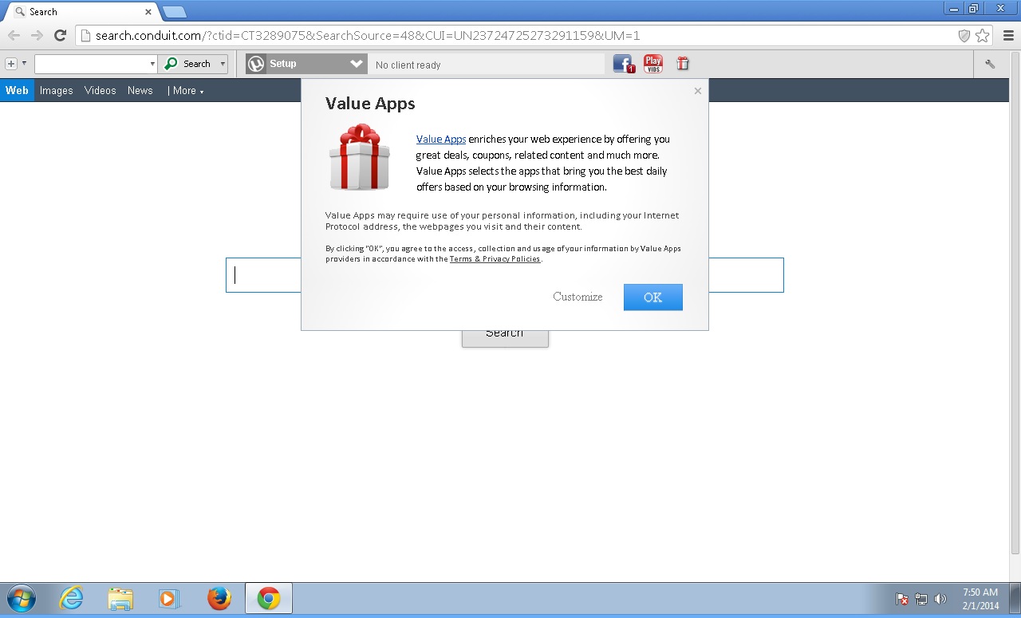Open the Play Vids toolbar icon
Viewport: 1021px width, 618px height.
(653, 64)
